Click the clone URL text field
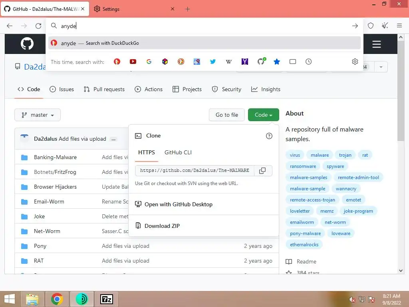 [195, 170]
